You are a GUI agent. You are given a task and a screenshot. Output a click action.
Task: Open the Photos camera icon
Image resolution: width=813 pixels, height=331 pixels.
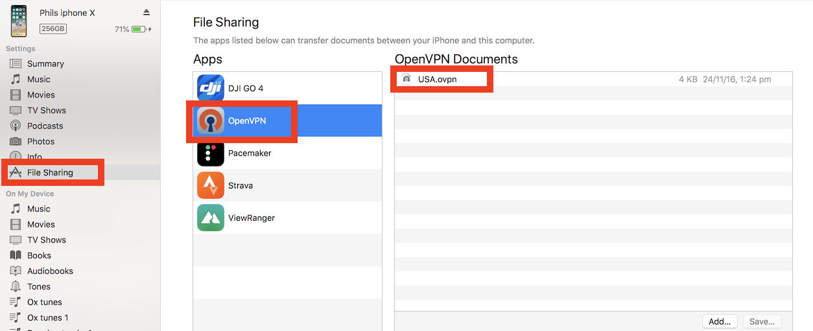pyautogui.click(x=16, y=141)
